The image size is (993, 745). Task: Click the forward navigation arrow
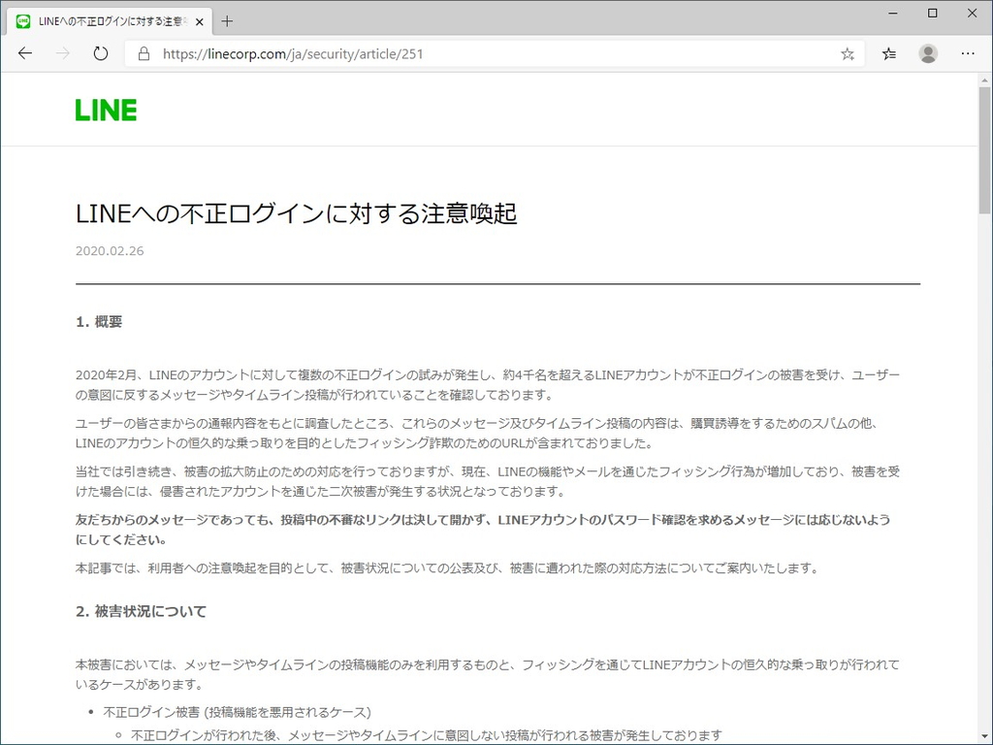click(61, 53)
